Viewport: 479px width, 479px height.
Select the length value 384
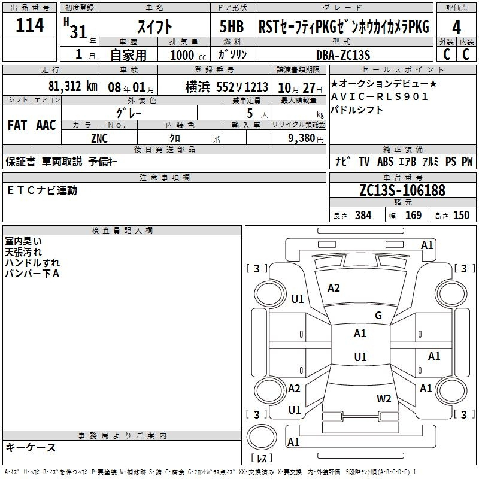363,215
